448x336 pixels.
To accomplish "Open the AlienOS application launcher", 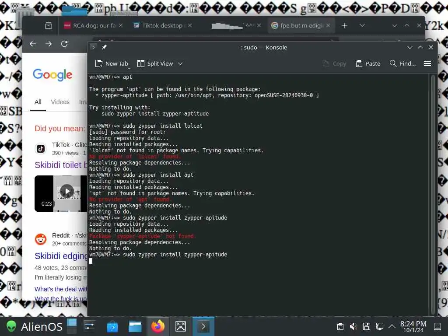I will (34, 326).
